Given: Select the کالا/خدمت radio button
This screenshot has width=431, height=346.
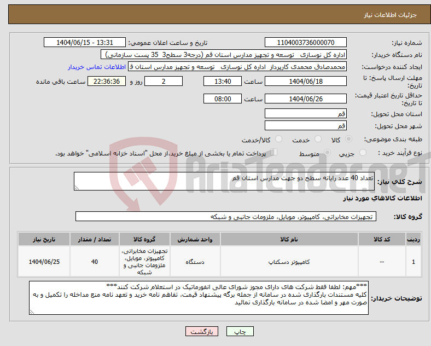Looking at the screenshot, I should point(278,139).
